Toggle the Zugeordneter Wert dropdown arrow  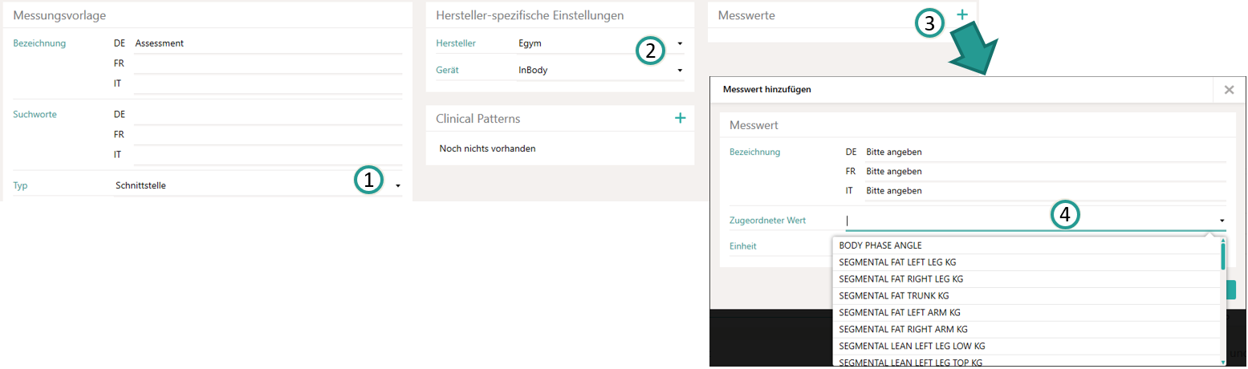point(1222,220)
